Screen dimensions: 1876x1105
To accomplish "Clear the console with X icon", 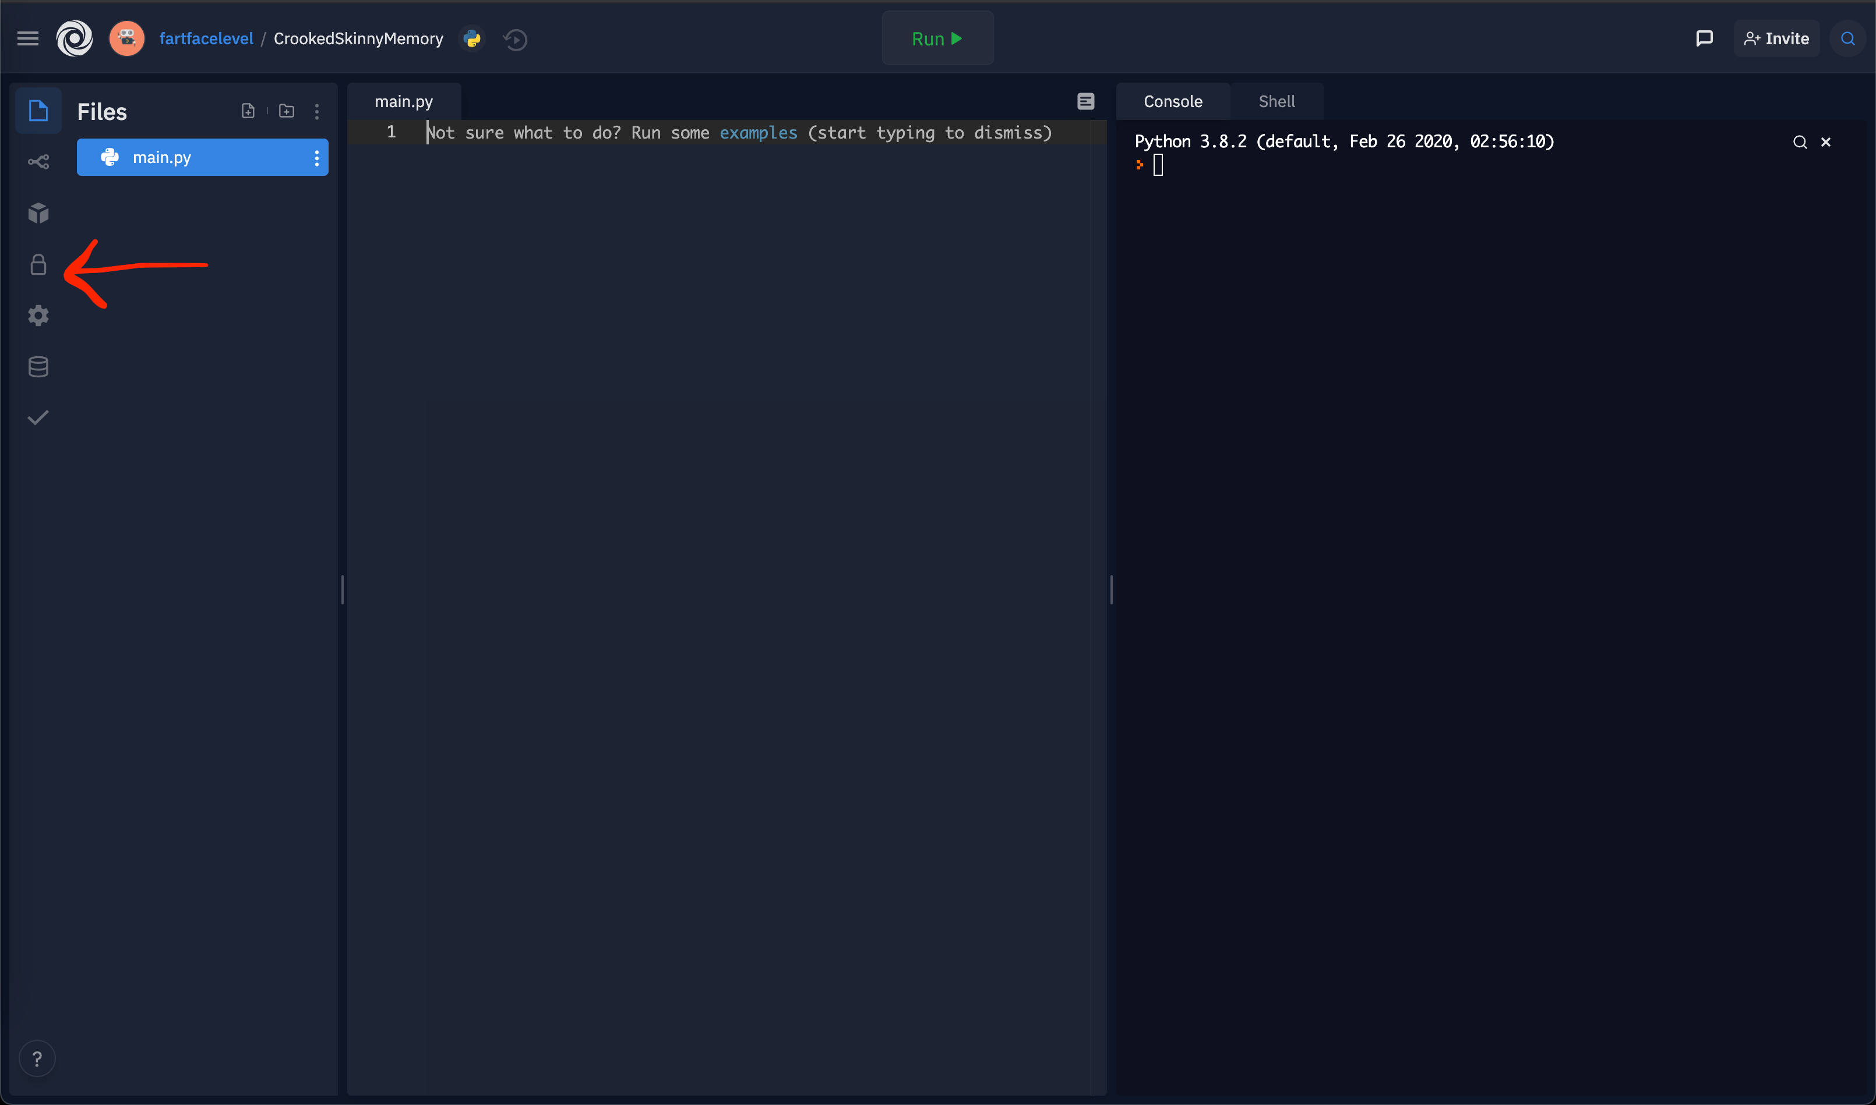I will [1826, 141].
